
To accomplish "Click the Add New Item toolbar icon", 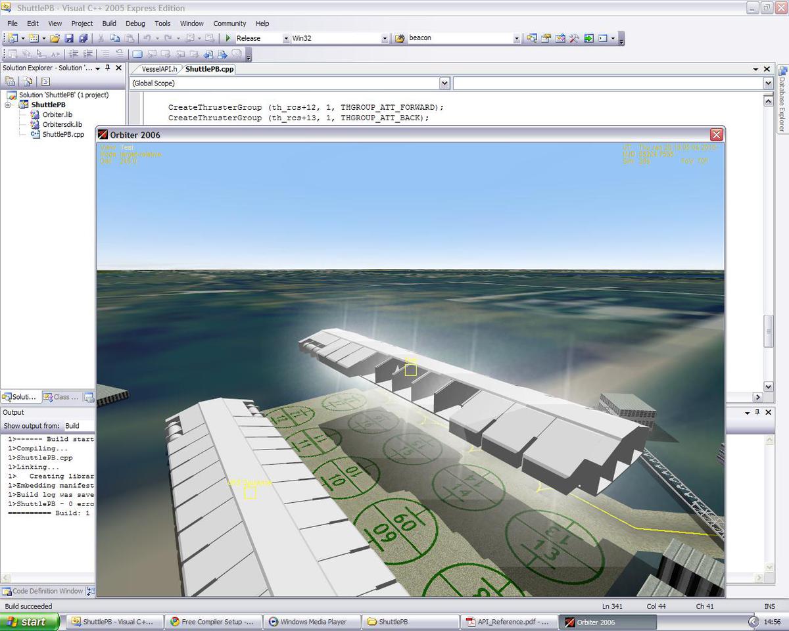I will pyautogui.click(x=34, y=38).
